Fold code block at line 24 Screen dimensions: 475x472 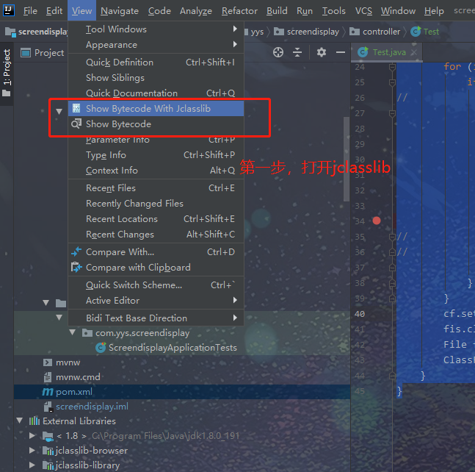392,67
